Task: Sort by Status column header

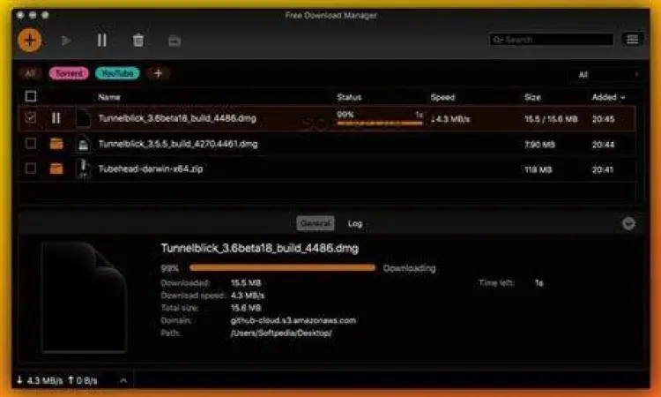Action: (349, 97)
